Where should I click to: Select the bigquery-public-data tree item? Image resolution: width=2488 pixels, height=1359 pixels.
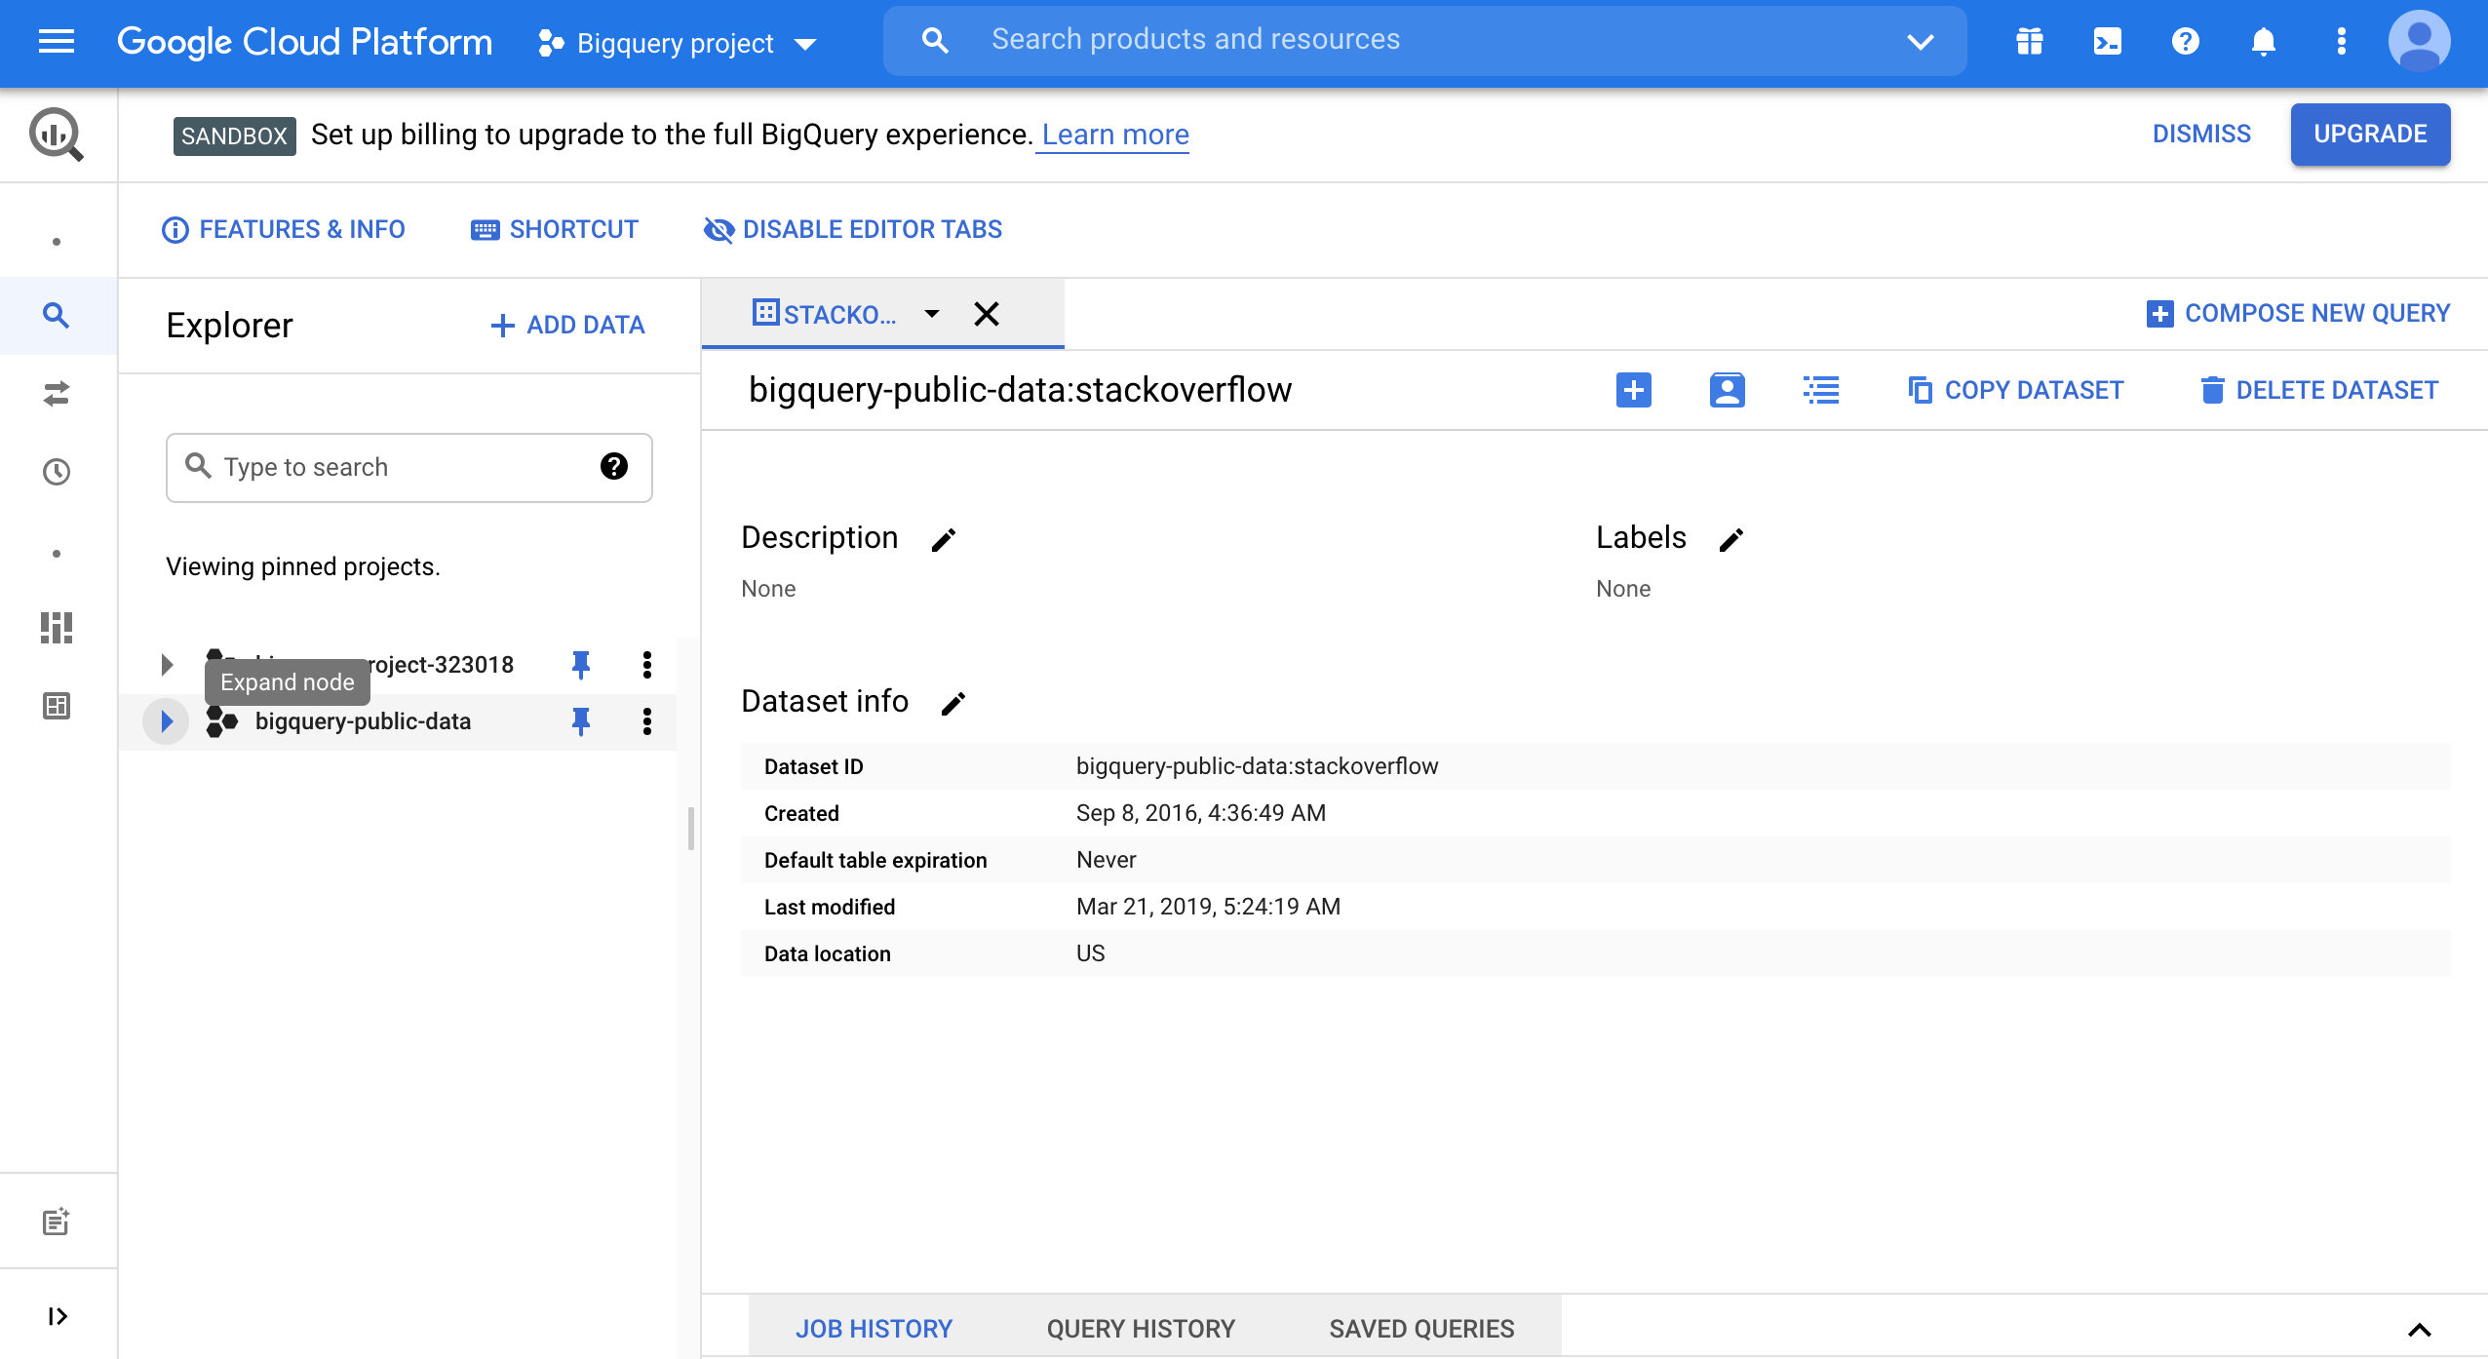(x=398, y=721)
